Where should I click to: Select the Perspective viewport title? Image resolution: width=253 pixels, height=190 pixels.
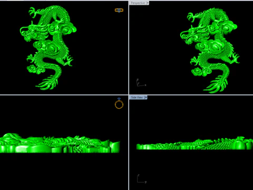click(138, 3)
